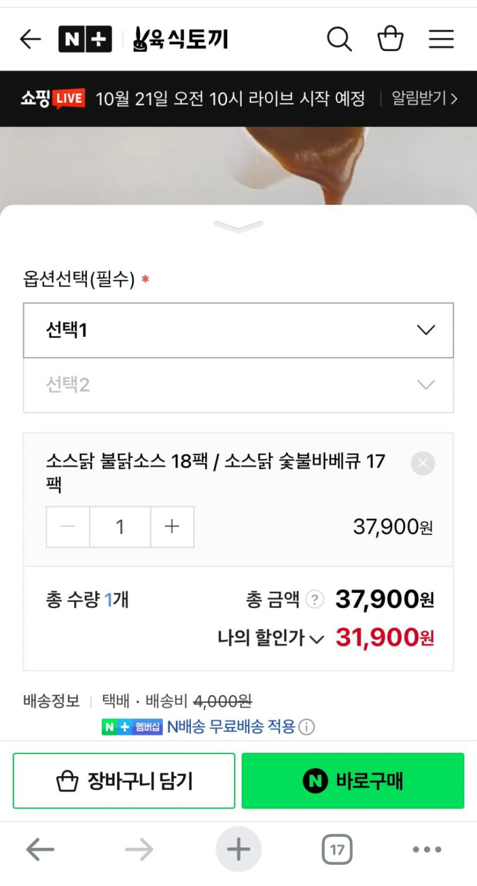Open the browser new tab plus button
The width and height of the screenshot is (477, 886).
coord(238,849)
